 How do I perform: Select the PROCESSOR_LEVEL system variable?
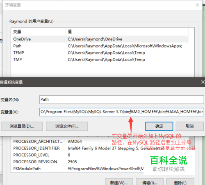[x=31, y=155]
